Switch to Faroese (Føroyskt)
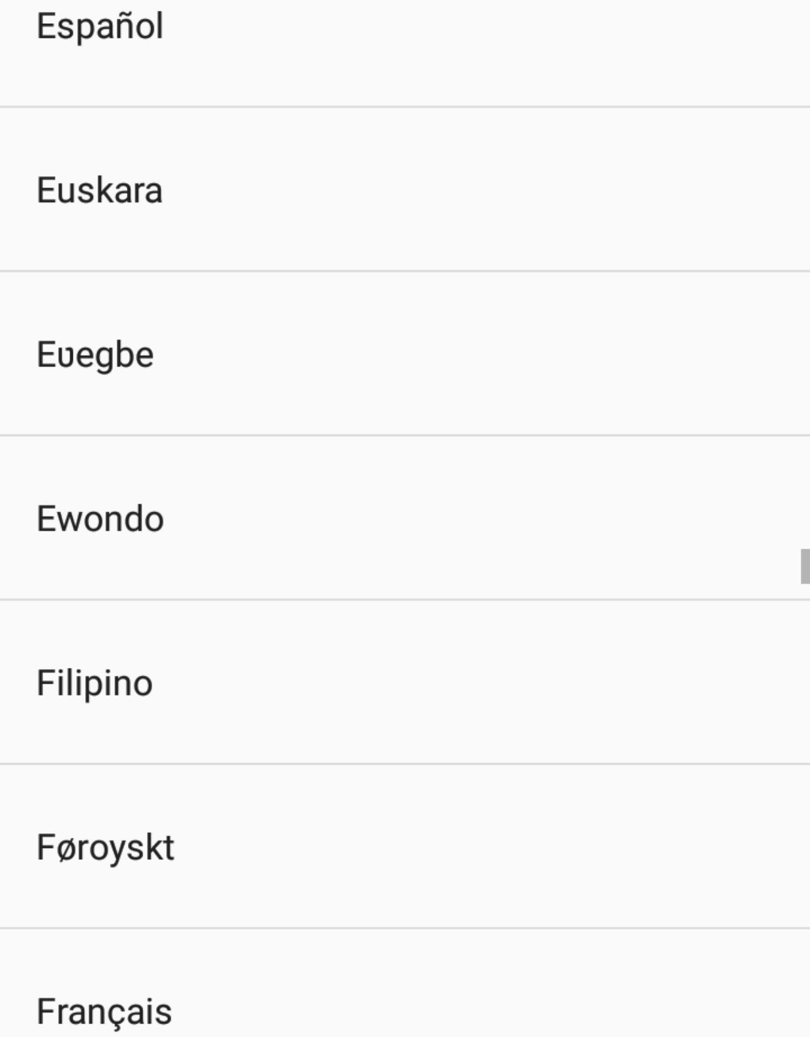Image resolution: width=810 pixels, height=1037 pixels. pos(405,847)
